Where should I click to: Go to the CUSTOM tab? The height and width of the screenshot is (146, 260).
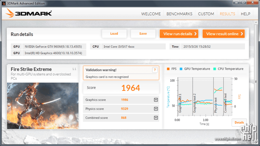206,14
